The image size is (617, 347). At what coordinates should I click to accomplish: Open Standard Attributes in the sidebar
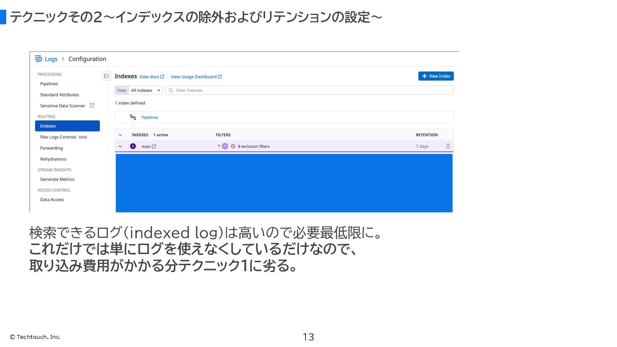coord(60,95)
